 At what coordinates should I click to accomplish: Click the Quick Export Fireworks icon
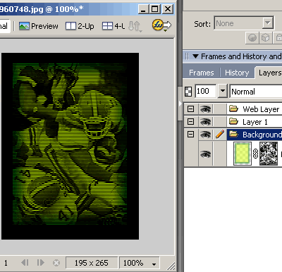coord(161,25)
